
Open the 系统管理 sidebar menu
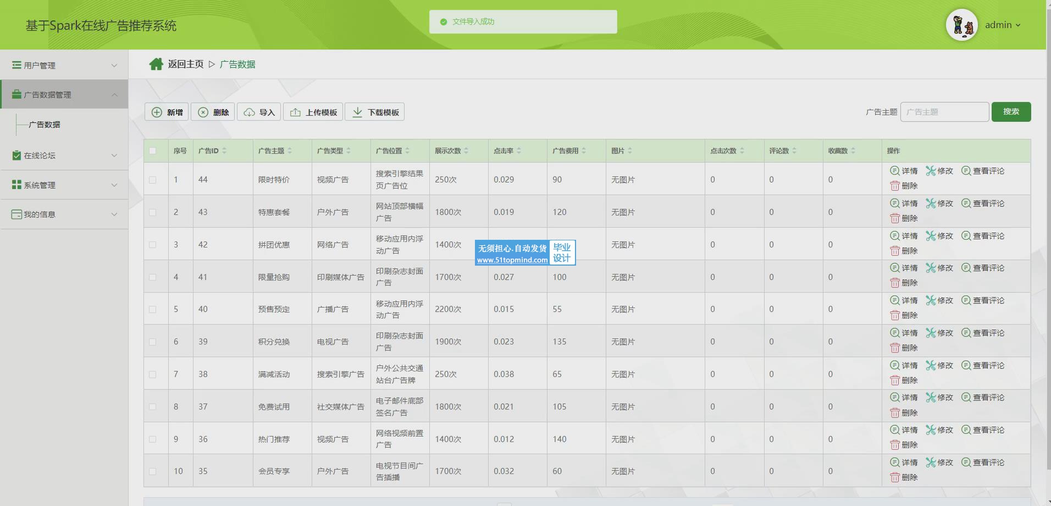point(64,185)
